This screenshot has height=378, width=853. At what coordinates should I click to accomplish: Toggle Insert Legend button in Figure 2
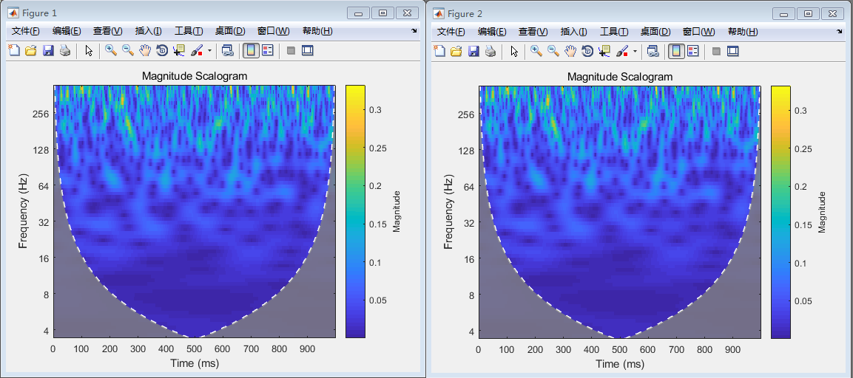coord(693,51)
